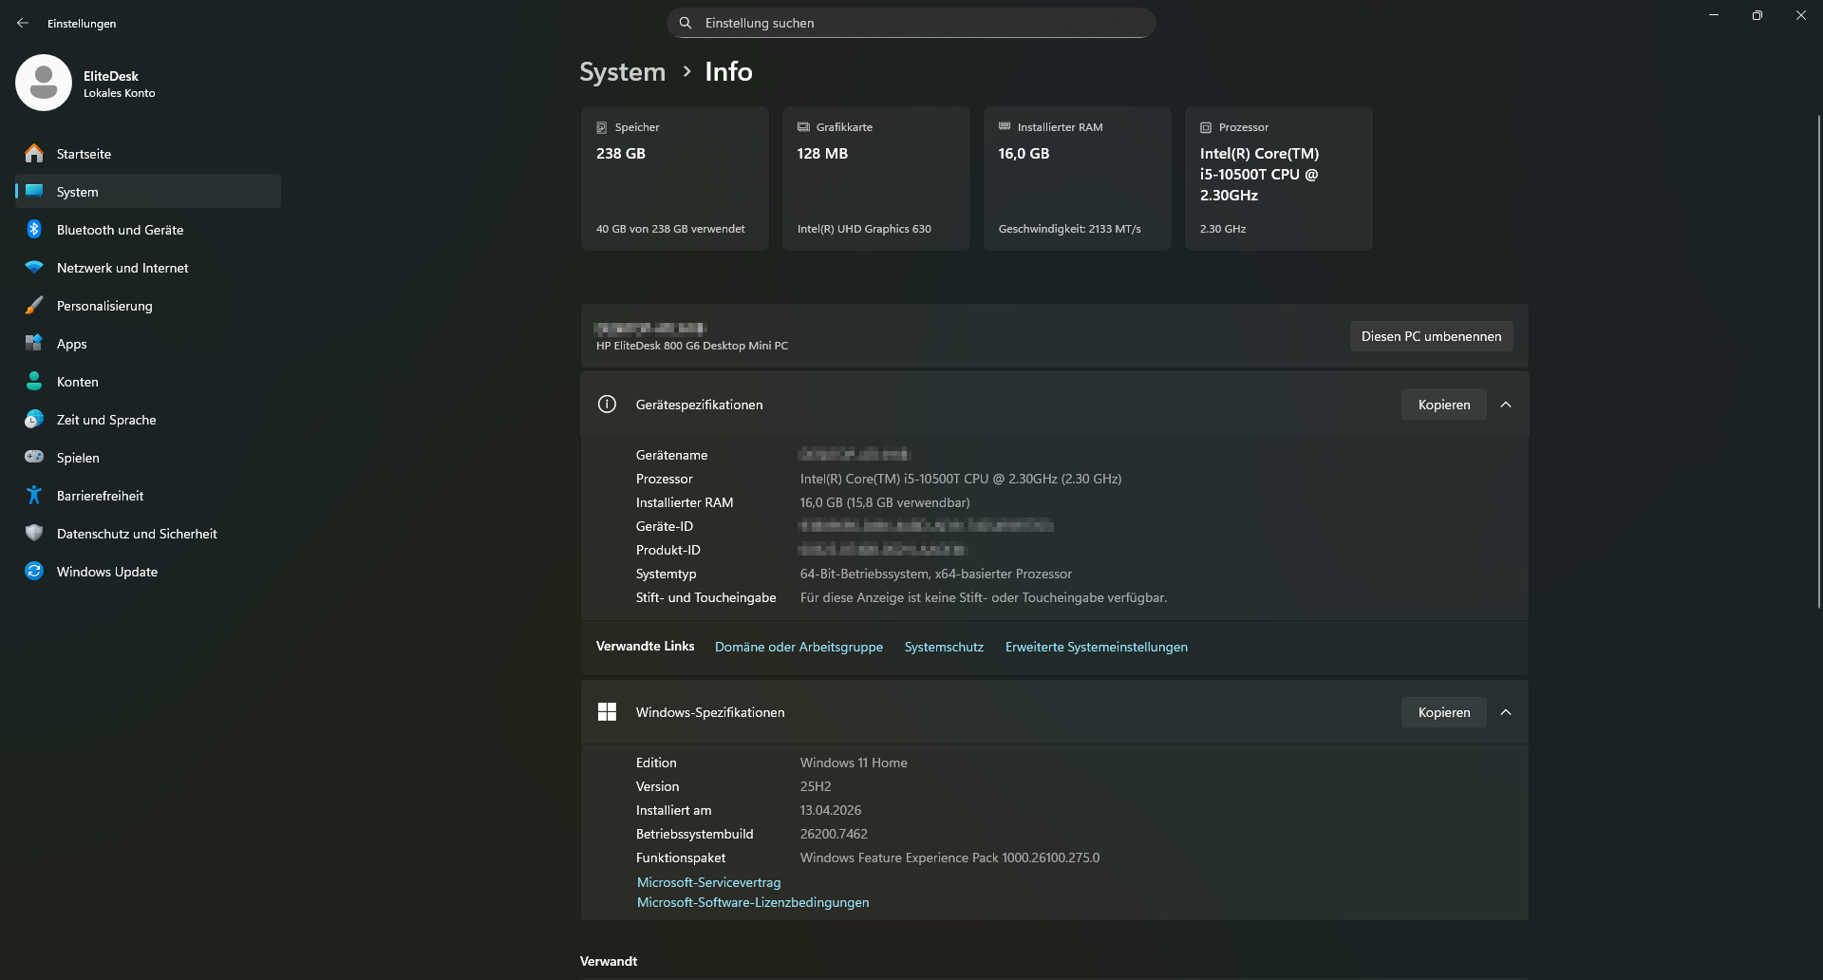Image resolution: width=1823 pixels, height=980 pixels.
Task: Click the Gerätespezifikationen info icon
Action: (x=607, y=405)
